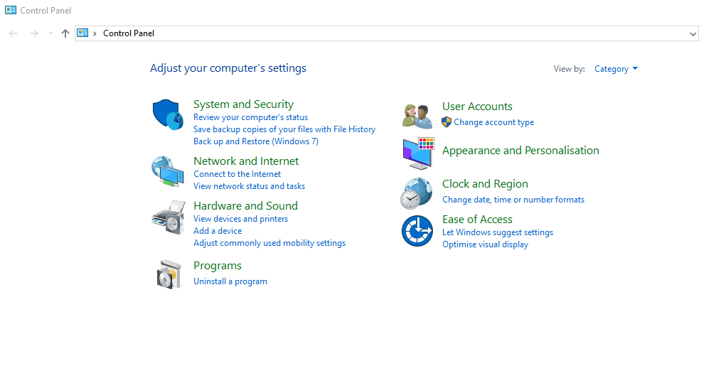Viewport: 701px width, 383px height.
Task: Open Adjust commonly used mobility settings
Action: click(269, 243)
